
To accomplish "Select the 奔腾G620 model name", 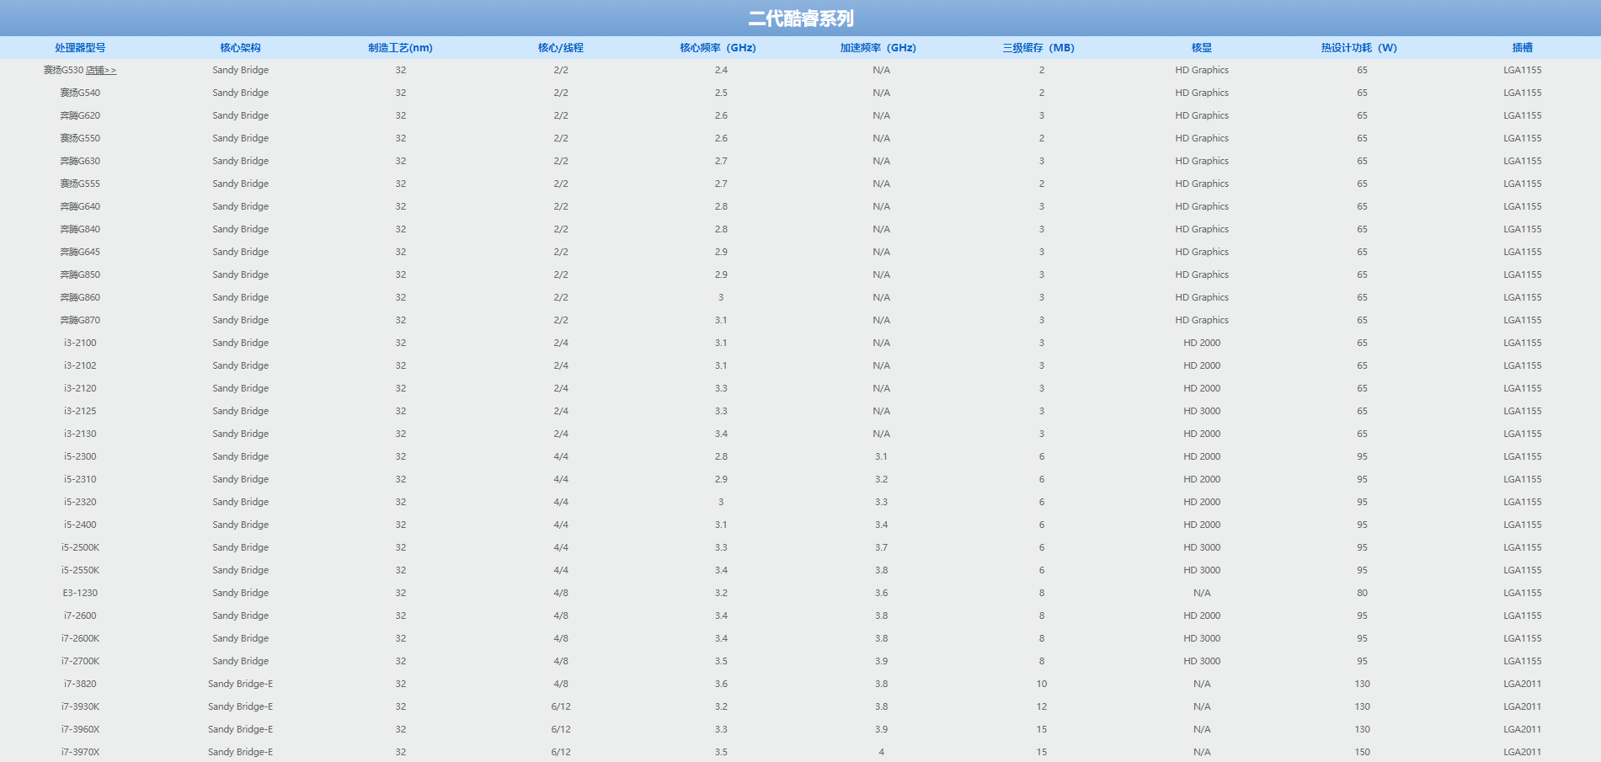I will 80,115.
